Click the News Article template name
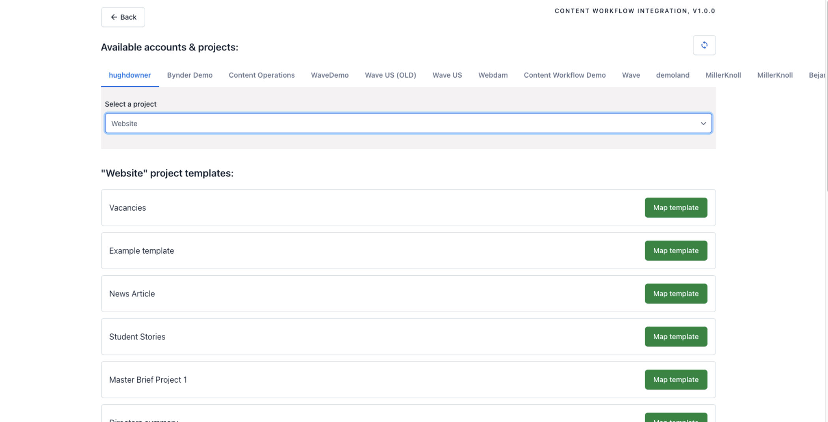This screenshot has height=422, width=828. pos(132,294)
